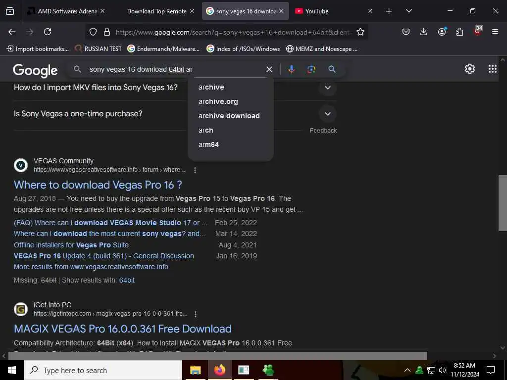Click the Feedback link

point(323,131)
